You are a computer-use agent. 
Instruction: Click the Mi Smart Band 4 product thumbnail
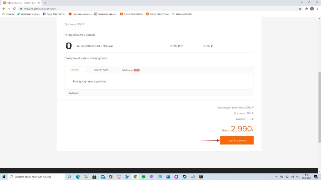(69, 46)
